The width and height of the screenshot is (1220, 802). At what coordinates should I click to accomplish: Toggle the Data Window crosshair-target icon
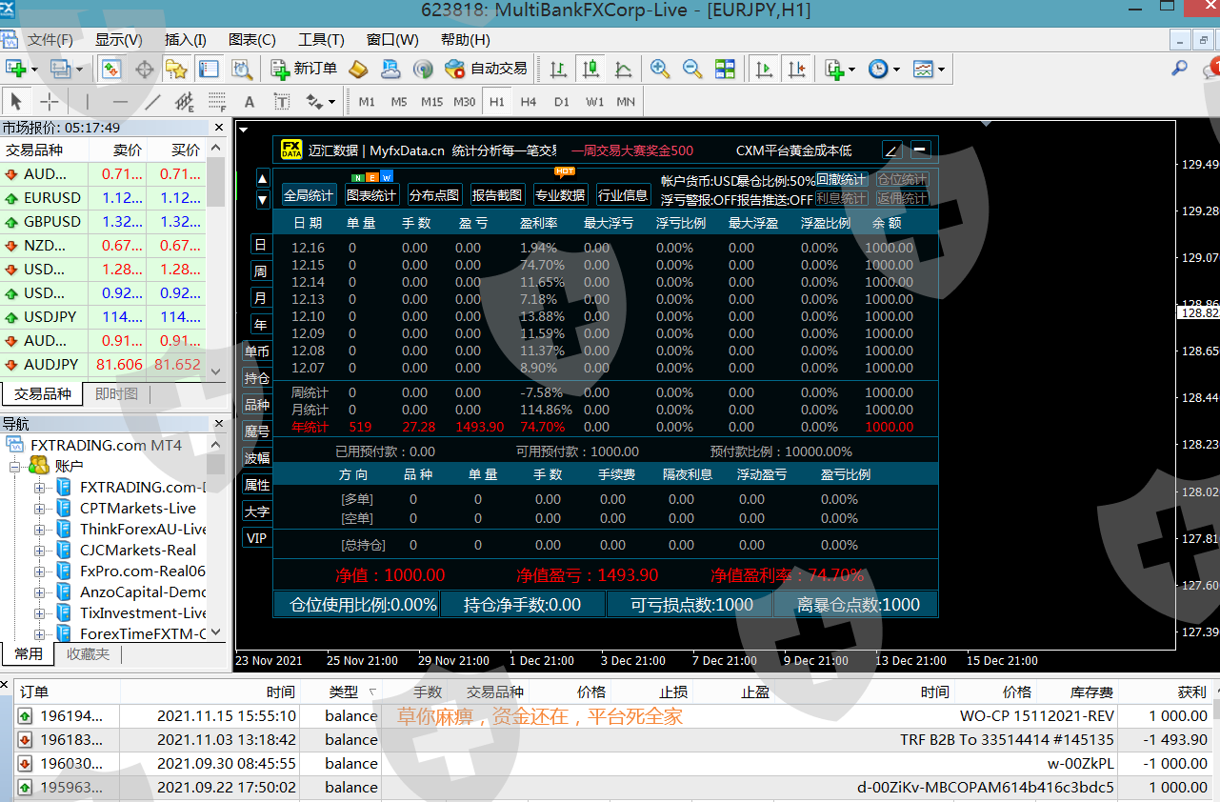click(145, 69)
